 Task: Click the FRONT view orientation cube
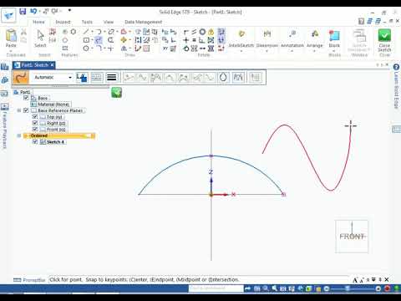point(352,237)
